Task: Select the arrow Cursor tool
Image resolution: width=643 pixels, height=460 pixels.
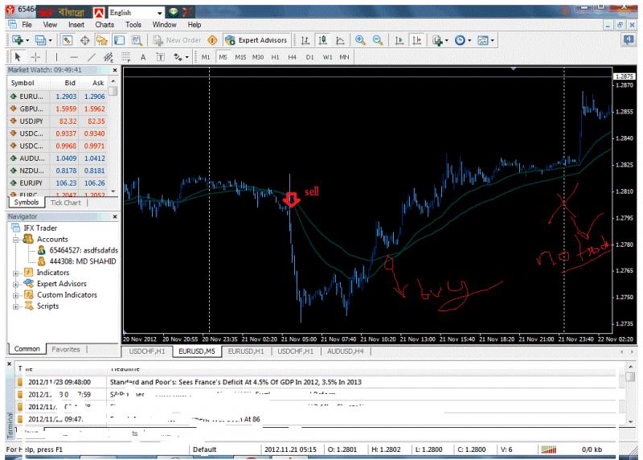Action: (x=17, y=57)
